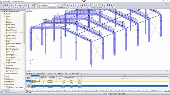Open the Calculate menu
This screenshot has height=95, width=170.
pyautogui.click(x=19, y=3)
